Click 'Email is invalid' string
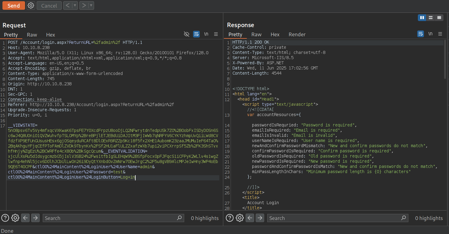The width and height of the screenshot is (449, 234). tap(313, 135)
